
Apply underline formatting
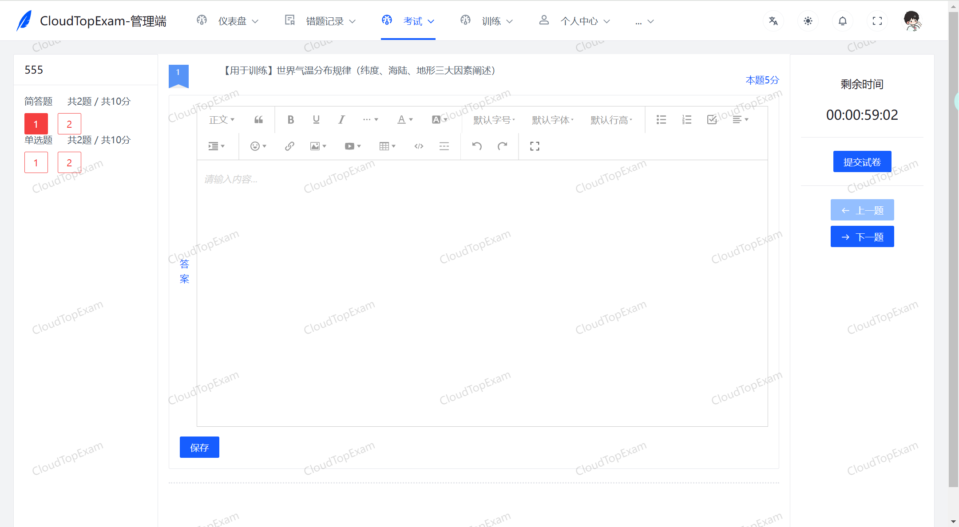tap(316, 119)
